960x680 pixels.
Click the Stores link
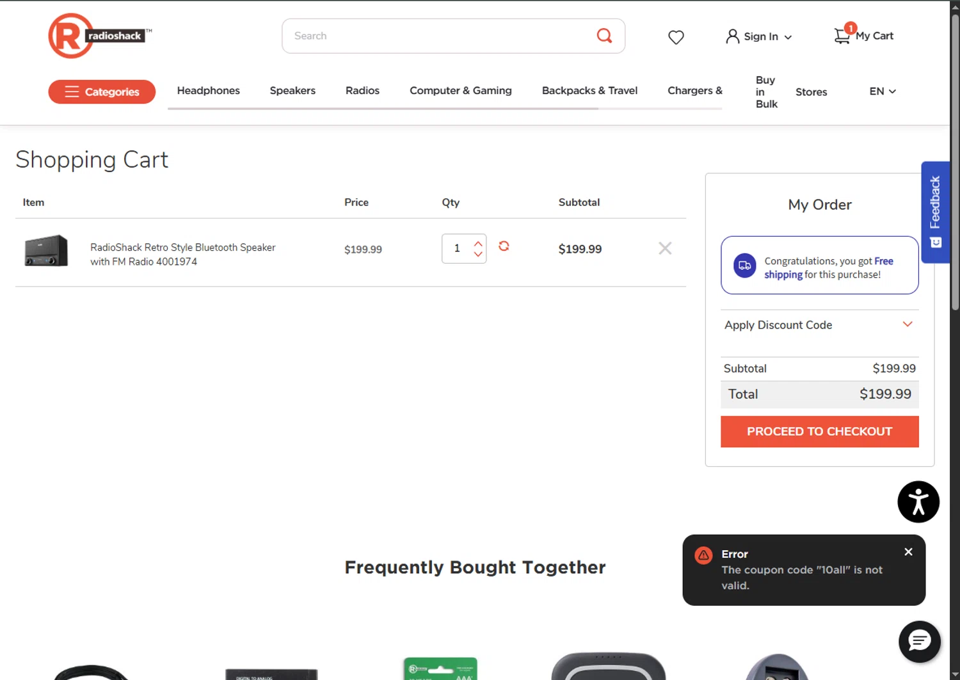[x=812, y=92]
